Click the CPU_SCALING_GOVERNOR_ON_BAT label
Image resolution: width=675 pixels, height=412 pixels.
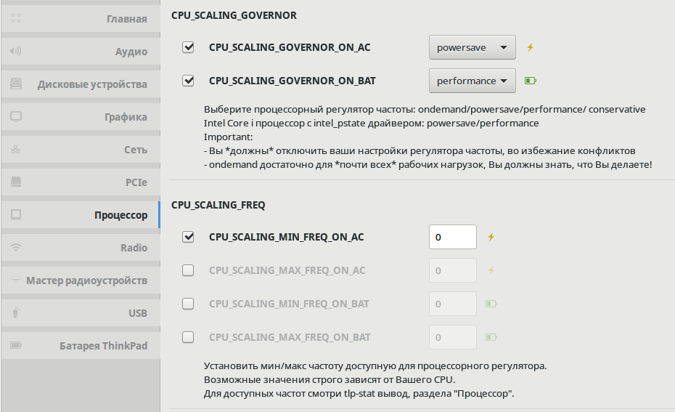click(x=292, y=81)
